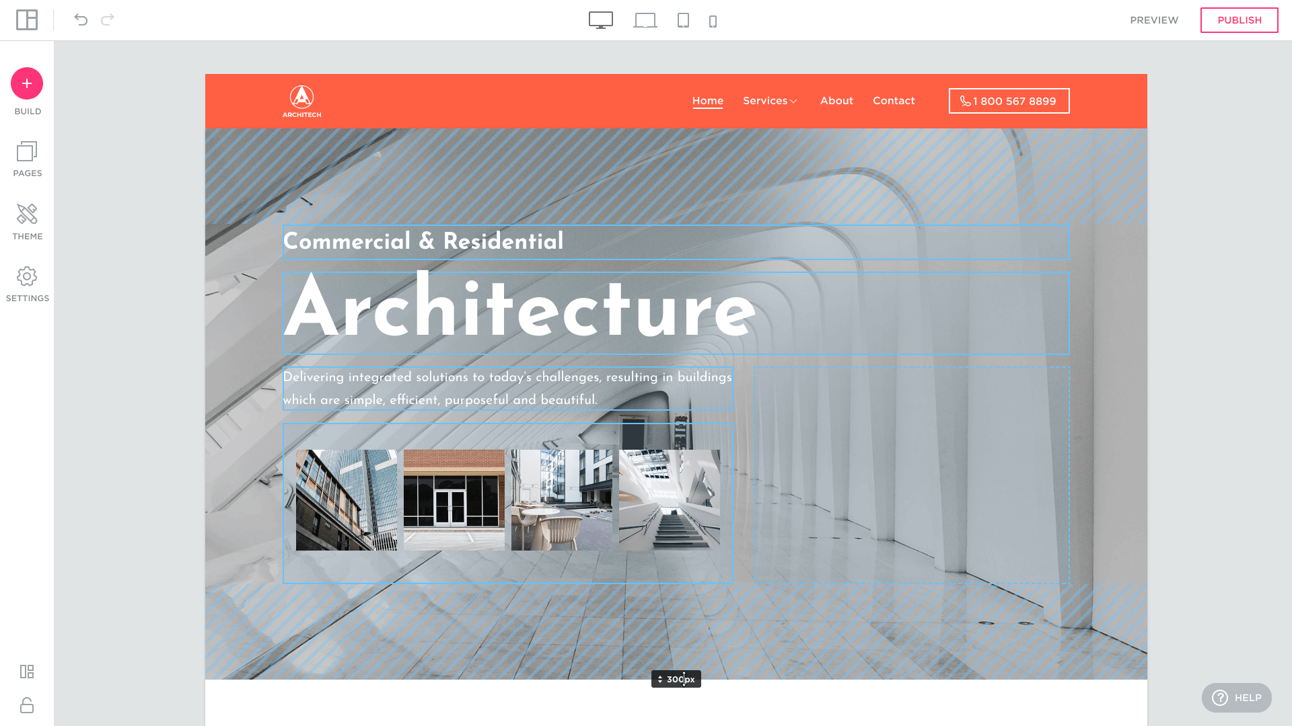Open the Pages panel
This screenshot has width=1292, height=726.
click(27, 159)
